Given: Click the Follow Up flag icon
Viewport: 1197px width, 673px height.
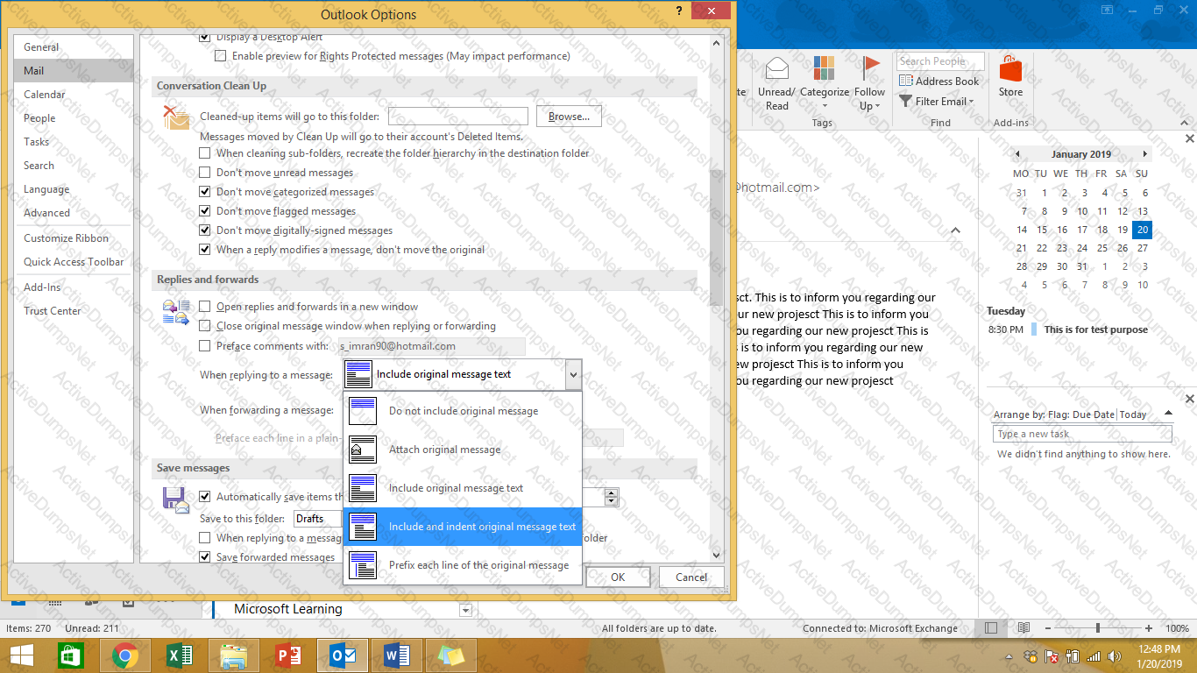Looking at the screenshot, I should [x=870, y=68].
